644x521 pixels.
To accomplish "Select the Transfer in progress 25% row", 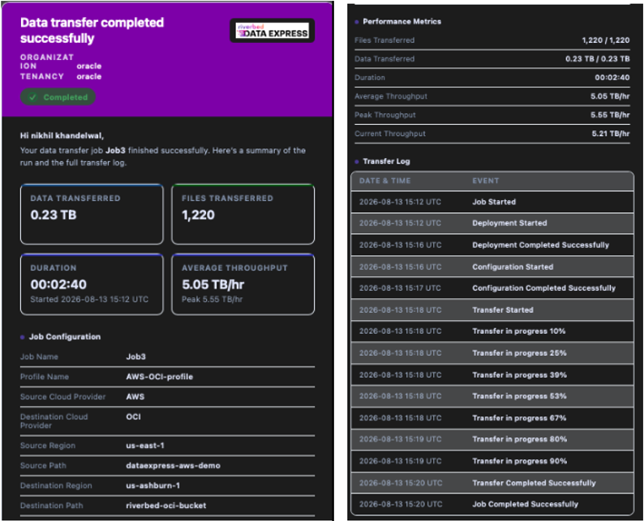I will click(x=492, y=352).
